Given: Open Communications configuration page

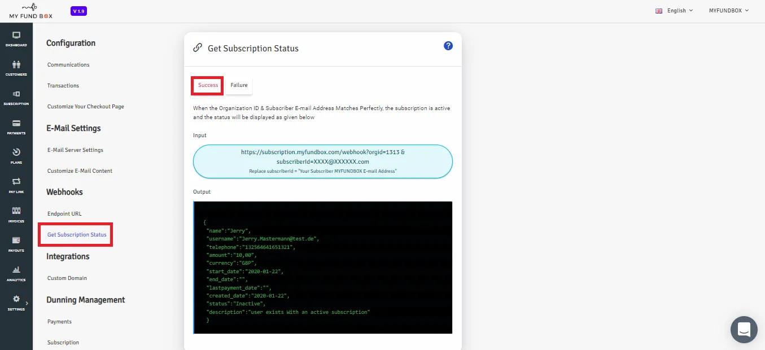Looking at the screenshot, I should point(68,65).
